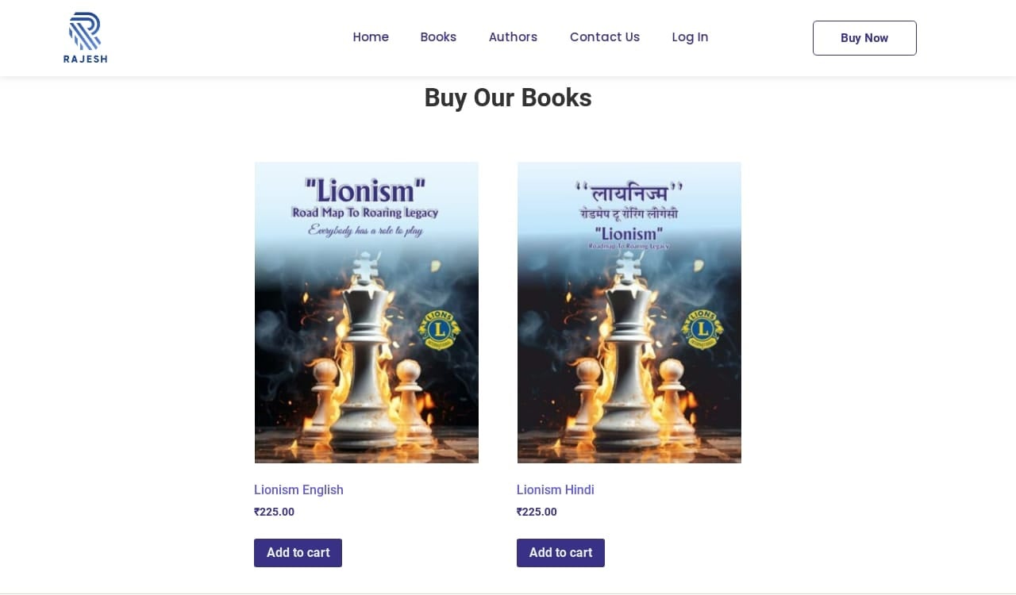Open the Lionism English book cover image

[367, 313]
